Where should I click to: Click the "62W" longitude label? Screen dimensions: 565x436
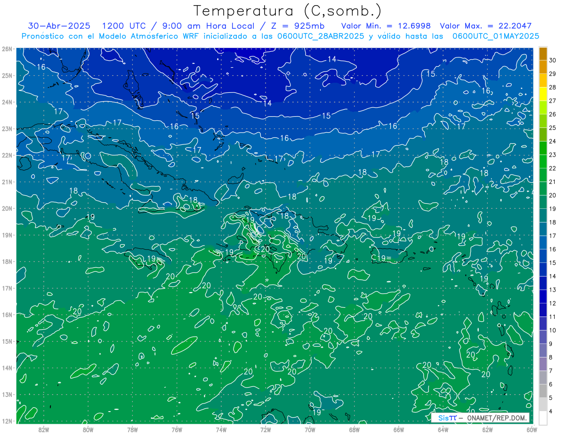[x=487, y=429]
